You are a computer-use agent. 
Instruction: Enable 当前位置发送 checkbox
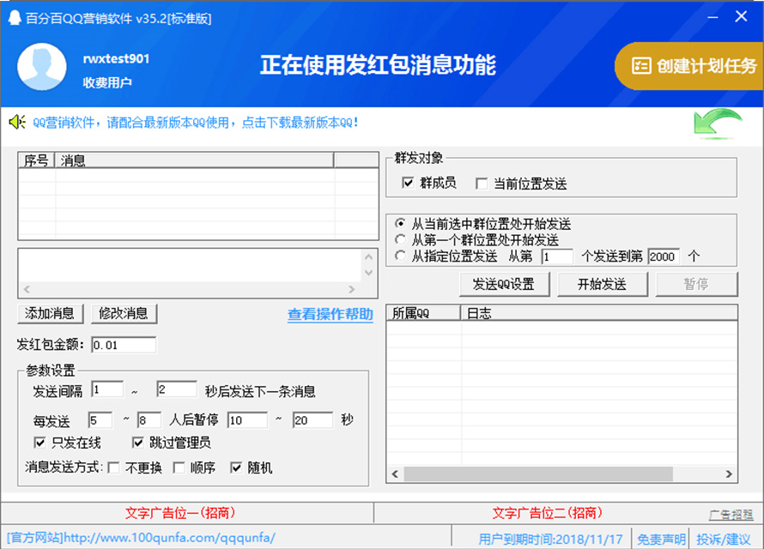click(x=482, y=184)
